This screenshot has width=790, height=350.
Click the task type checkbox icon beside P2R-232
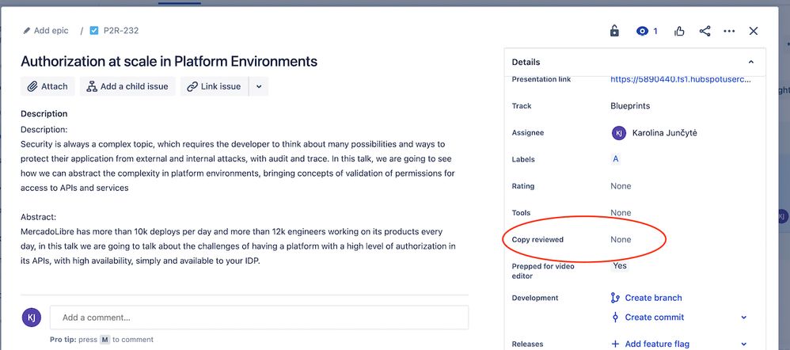click(93, 31)
